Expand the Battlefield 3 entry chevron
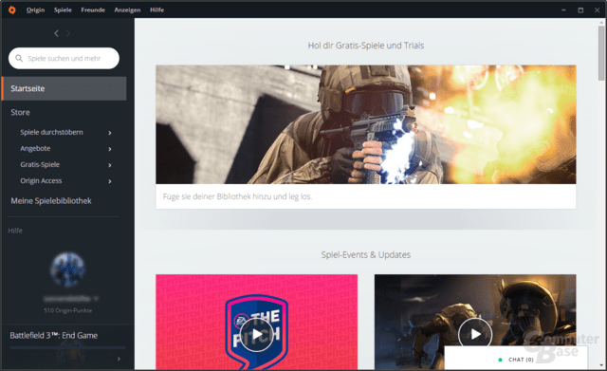This screenshot has height=371, width=607. pyautogui.click(x=119, y=359)
